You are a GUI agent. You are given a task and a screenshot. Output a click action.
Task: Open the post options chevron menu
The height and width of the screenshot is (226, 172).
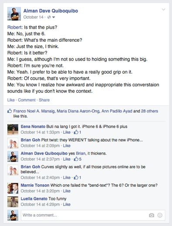click(x=163, y=10)
